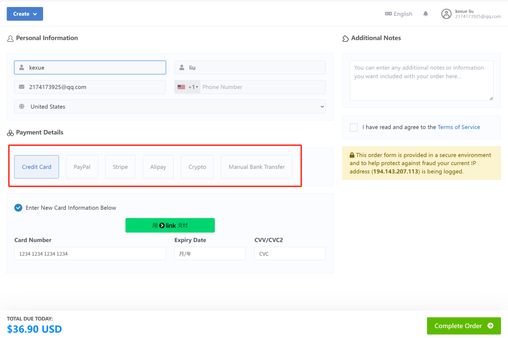Open the Create dropdown button

coord(25,14)
